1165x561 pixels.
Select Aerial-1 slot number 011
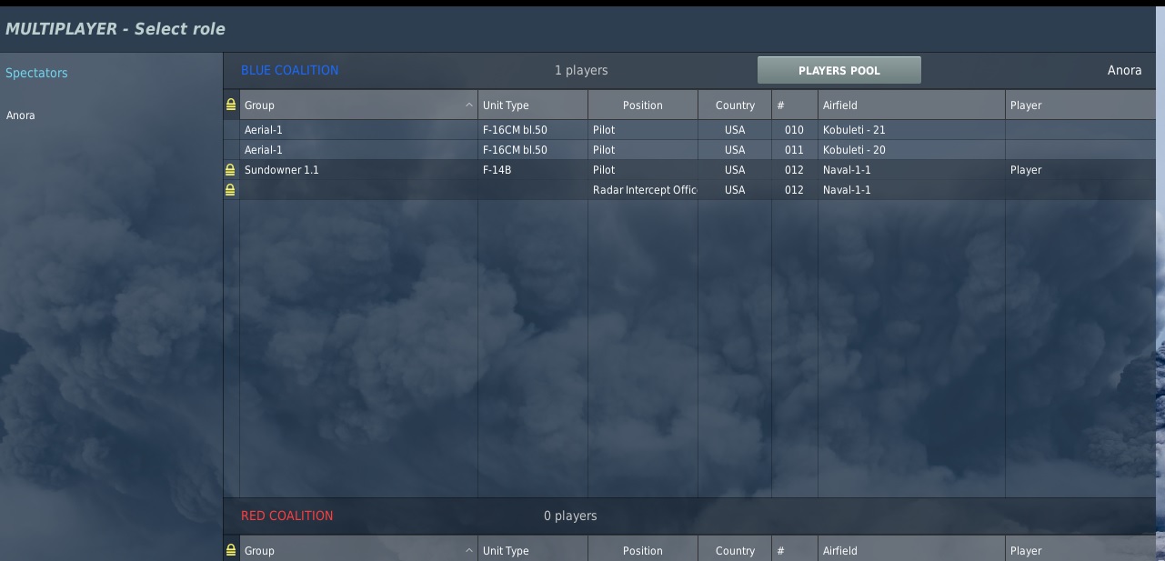(x=689, y=150)
